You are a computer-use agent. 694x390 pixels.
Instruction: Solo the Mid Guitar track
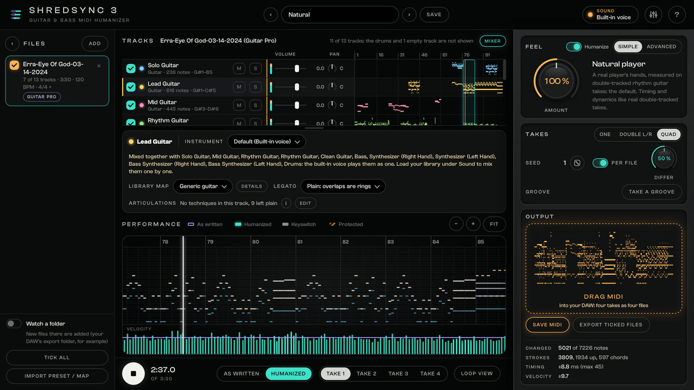[x=255, y=105]
